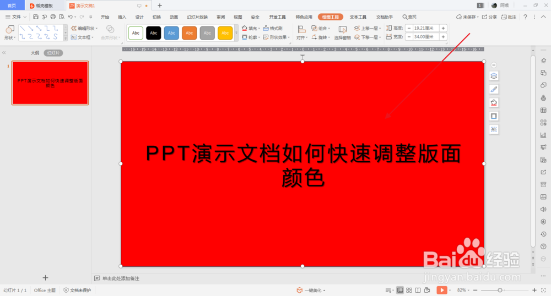Click the 分享 share button

tap(489, 17)
